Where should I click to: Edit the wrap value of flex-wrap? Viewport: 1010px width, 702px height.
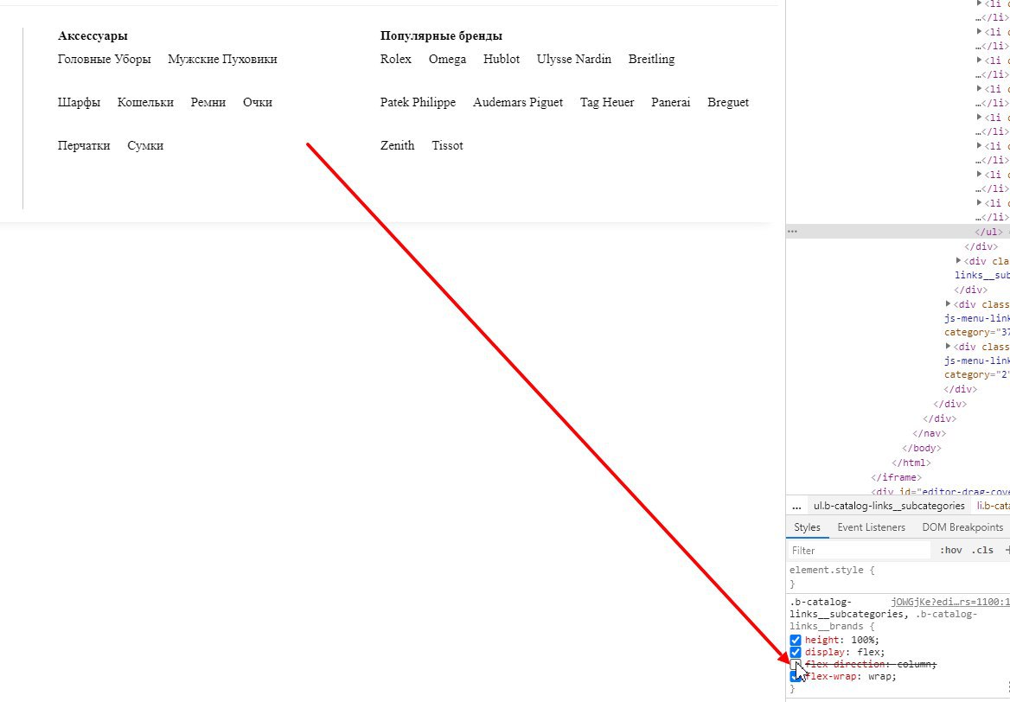tap(879, 677)
